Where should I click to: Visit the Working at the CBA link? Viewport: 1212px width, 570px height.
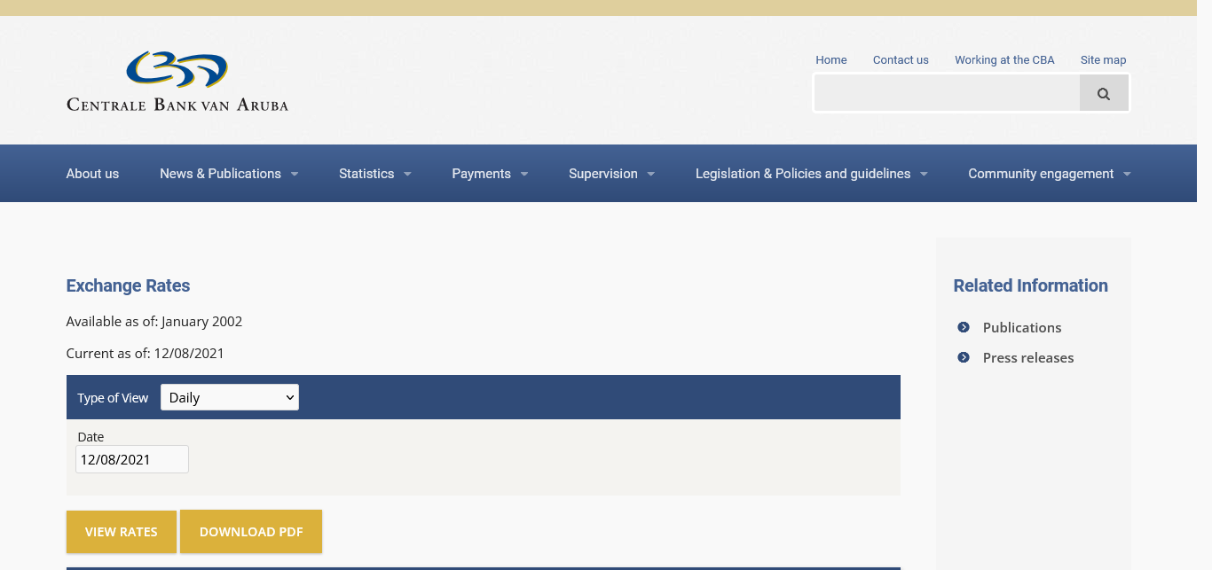pos(1004,60)
